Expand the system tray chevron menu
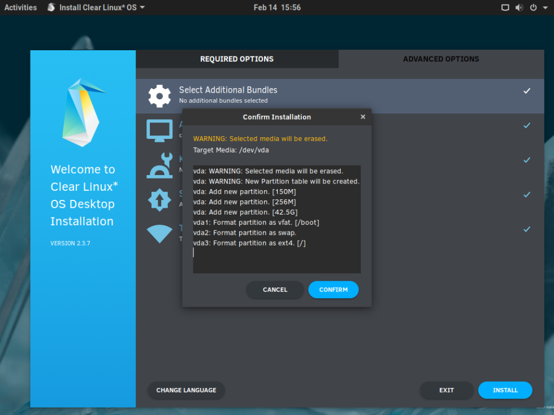Screen dimensions: 554x415 (x=545, y=7)
